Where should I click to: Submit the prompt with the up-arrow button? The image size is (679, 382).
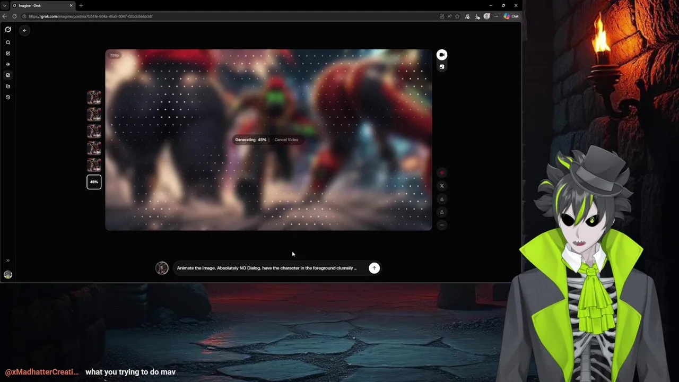click(374, 268)
